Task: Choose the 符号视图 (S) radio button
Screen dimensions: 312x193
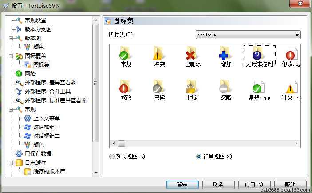Action: point(198,157)
